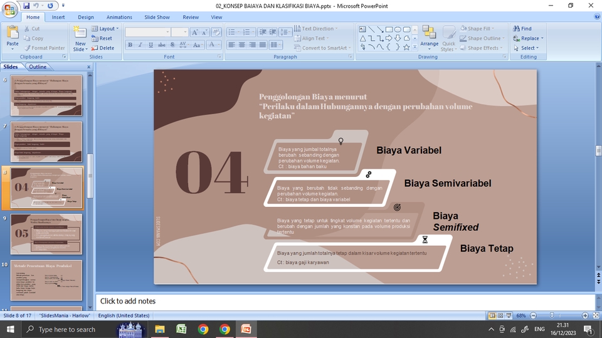Click Find in the Editing group
Image resolution: width=602 pixels, height=338 pixels.
point(522,28)
